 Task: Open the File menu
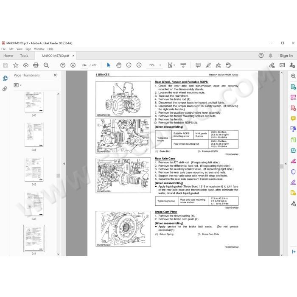click(x=3, y=49)
